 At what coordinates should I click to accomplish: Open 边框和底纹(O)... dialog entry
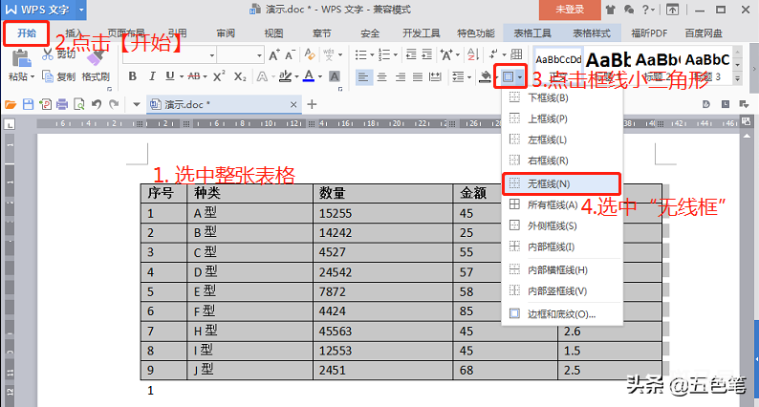click(561, 314)
